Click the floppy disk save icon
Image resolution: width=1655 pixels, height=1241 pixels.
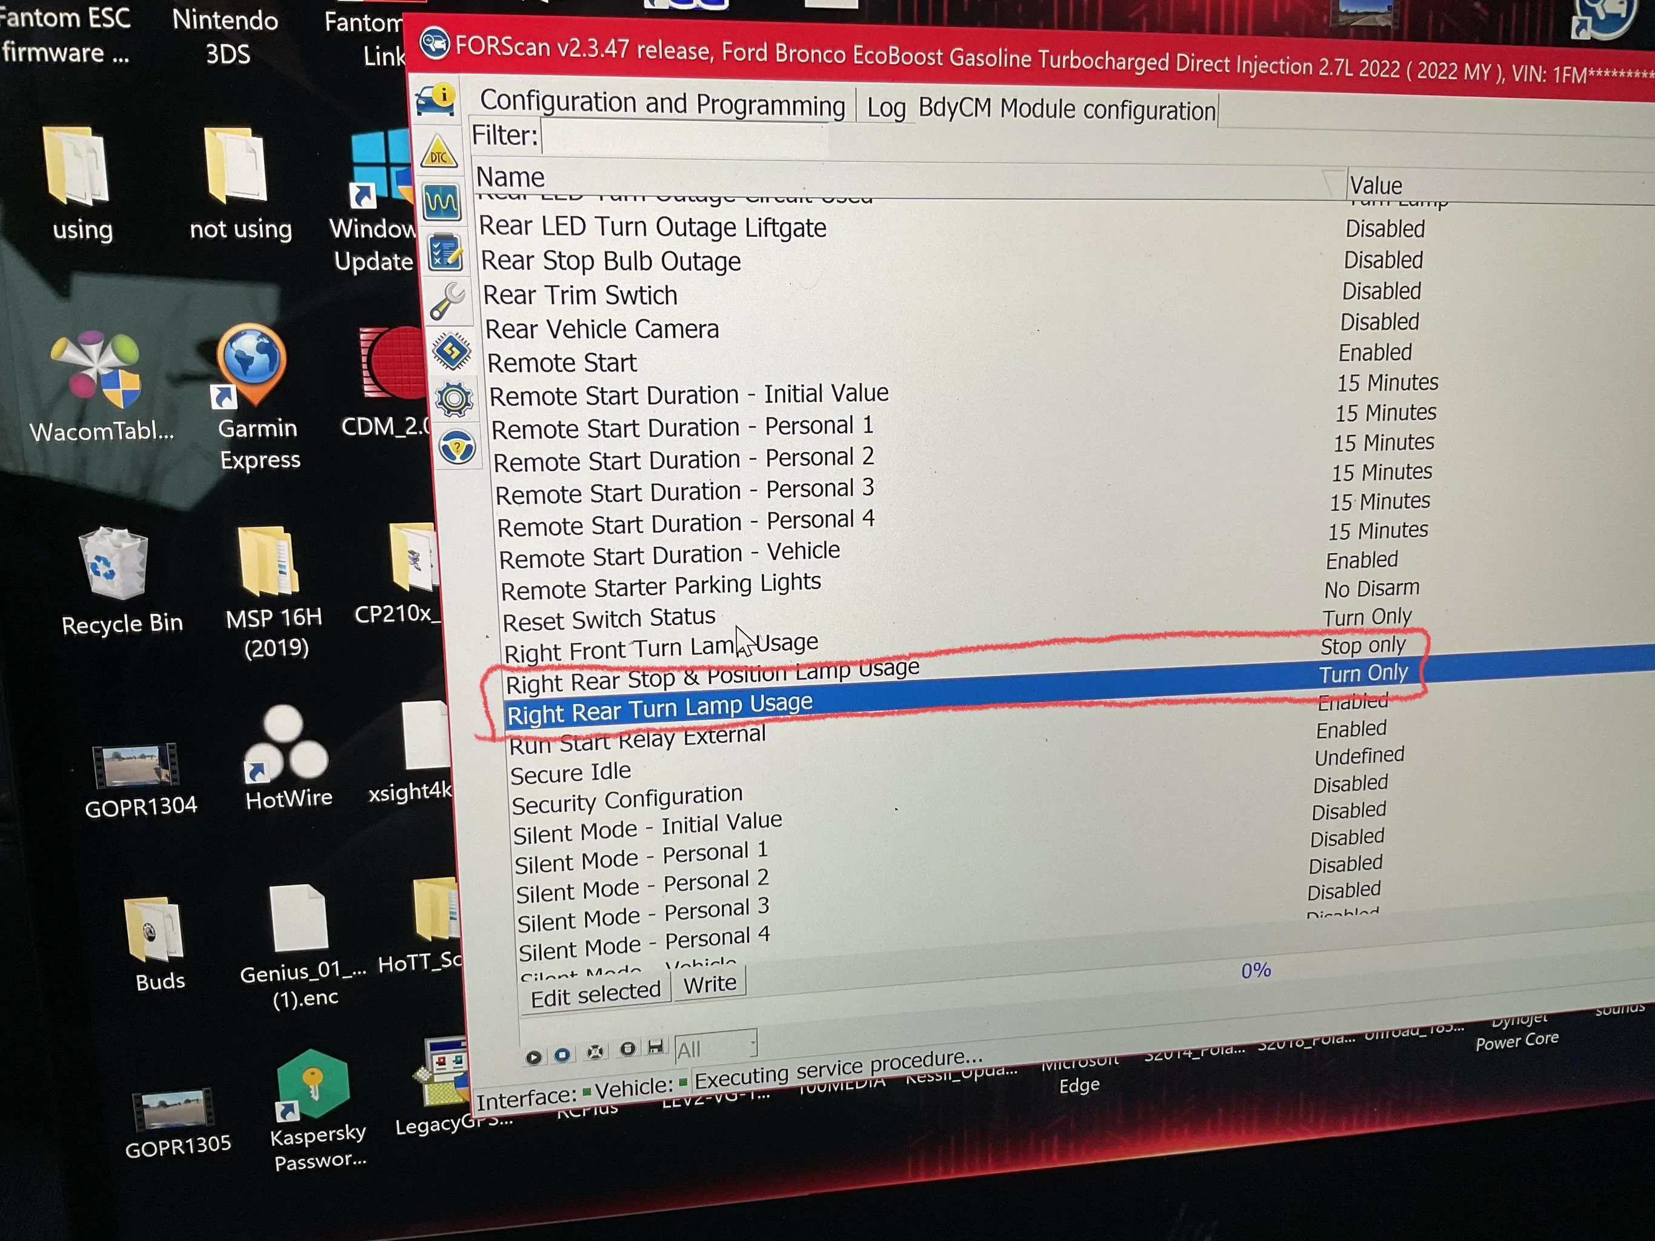[656, 1046]
